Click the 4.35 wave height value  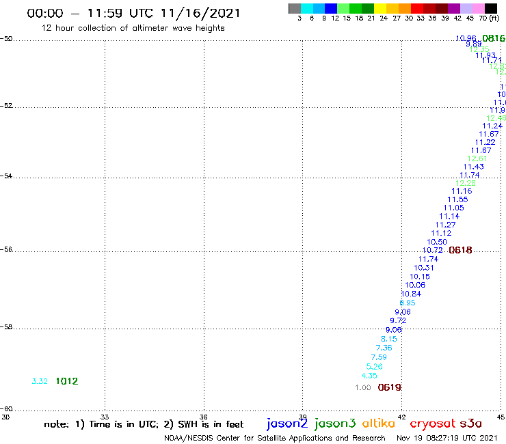coord(369,376)
